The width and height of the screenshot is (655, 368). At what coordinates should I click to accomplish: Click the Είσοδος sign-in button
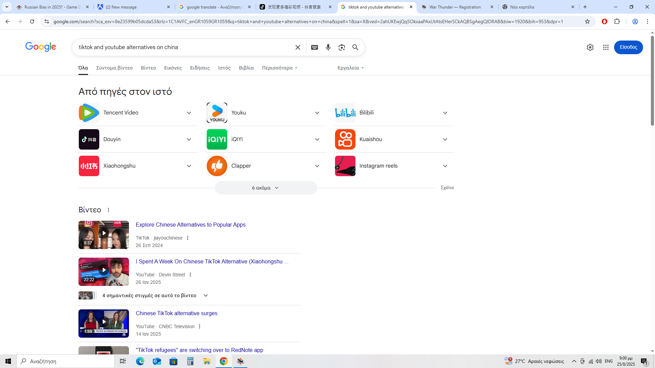(628, 47)
